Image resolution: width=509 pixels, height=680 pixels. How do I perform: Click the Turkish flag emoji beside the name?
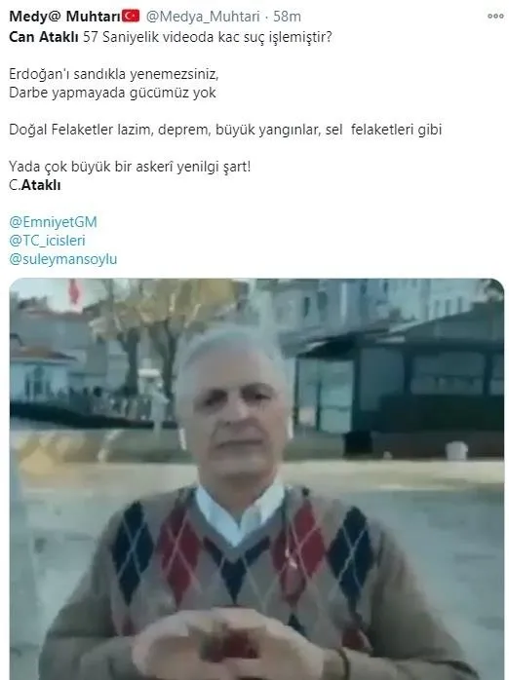131,16
